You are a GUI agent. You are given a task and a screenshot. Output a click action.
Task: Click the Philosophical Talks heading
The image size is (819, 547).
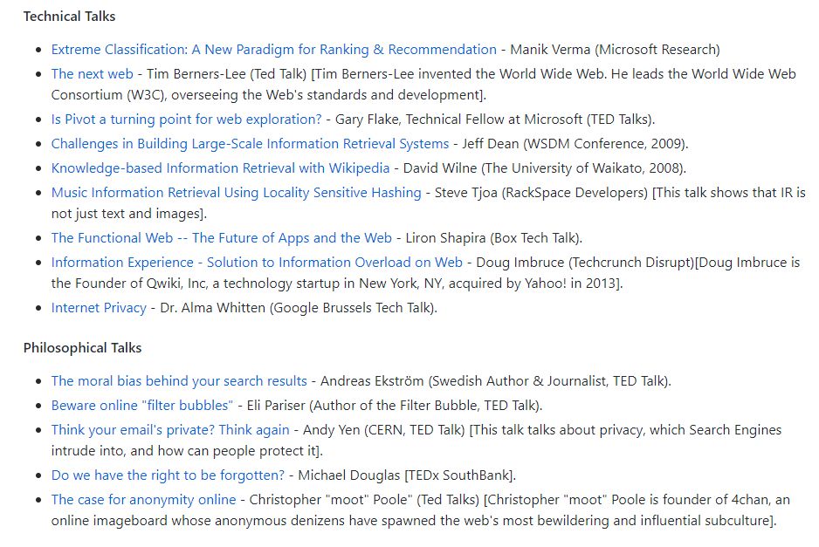click(x=83, y=347)
